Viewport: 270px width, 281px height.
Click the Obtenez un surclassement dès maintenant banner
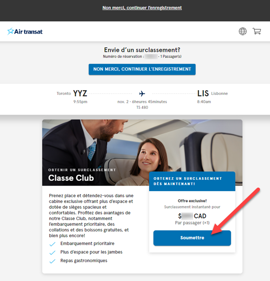point(192,181)
